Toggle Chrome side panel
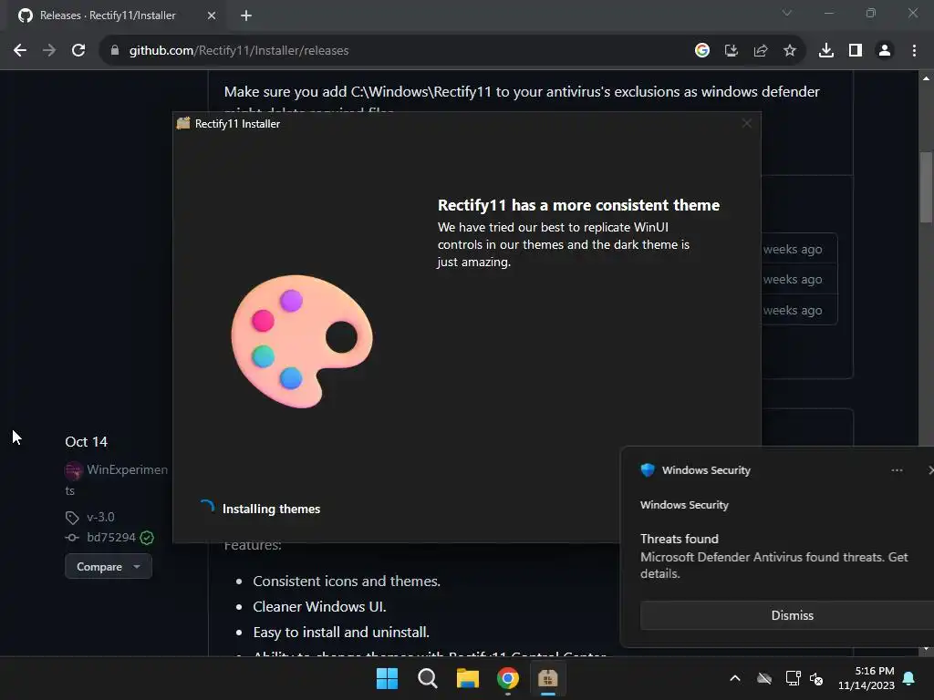The width and height of the screenshot is (934, 700). (x=856, y=51)
